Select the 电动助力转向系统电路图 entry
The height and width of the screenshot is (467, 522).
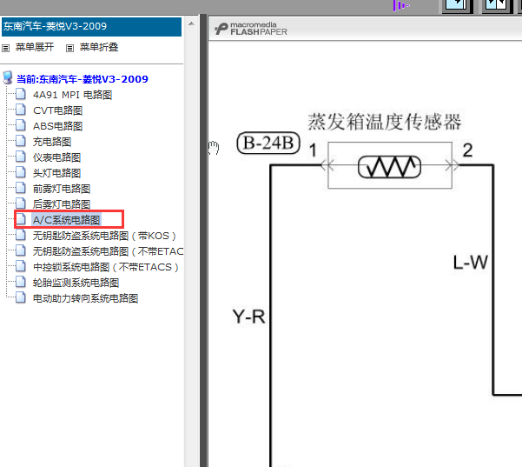point(86,298)
